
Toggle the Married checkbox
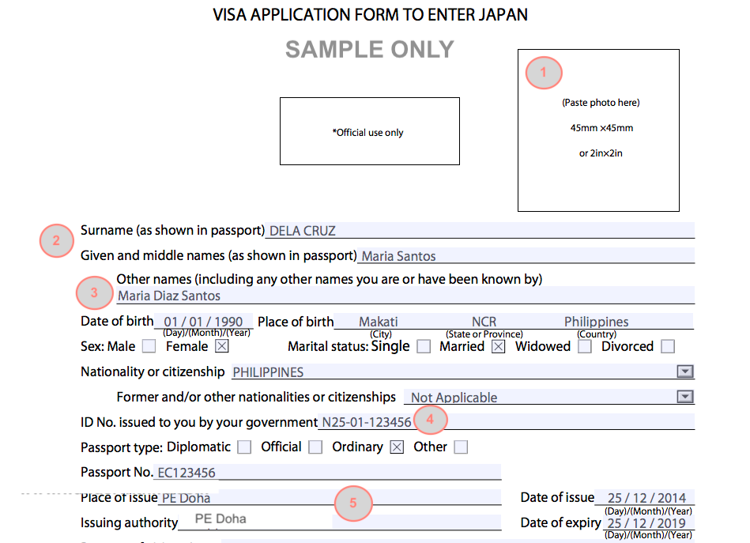(x=498, y=346)
